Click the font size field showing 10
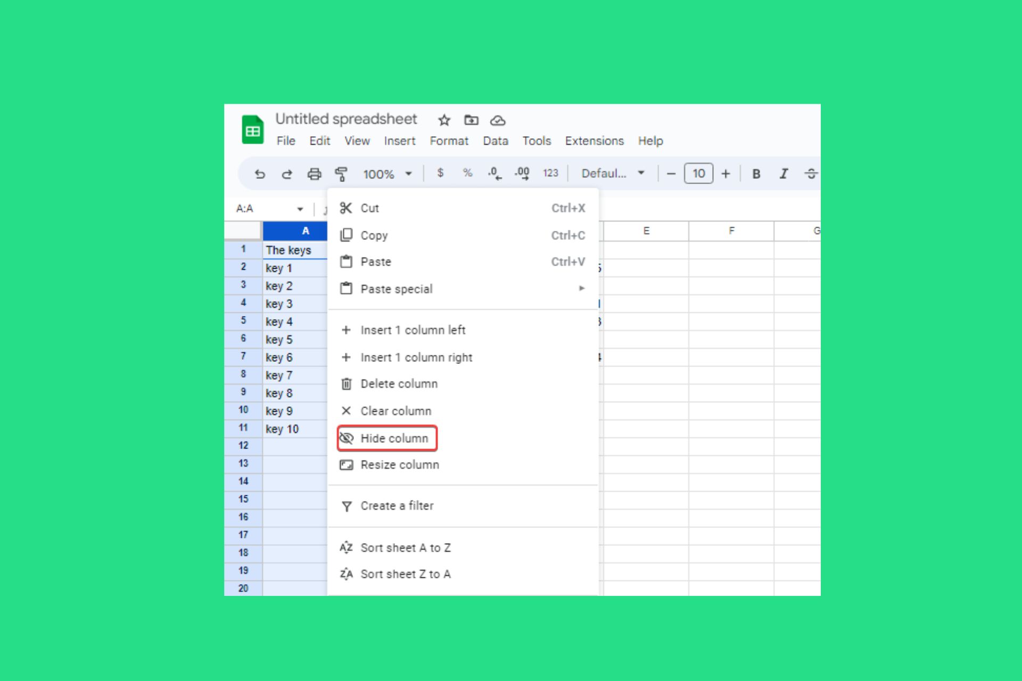1022x681 pixels. (x=698, y=173)
